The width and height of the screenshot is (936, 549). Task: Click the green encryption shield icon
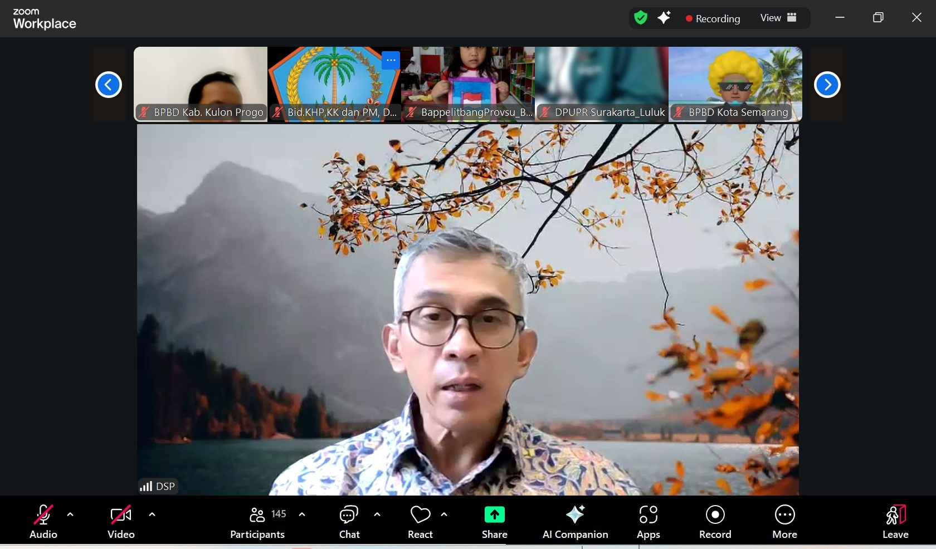641,18
